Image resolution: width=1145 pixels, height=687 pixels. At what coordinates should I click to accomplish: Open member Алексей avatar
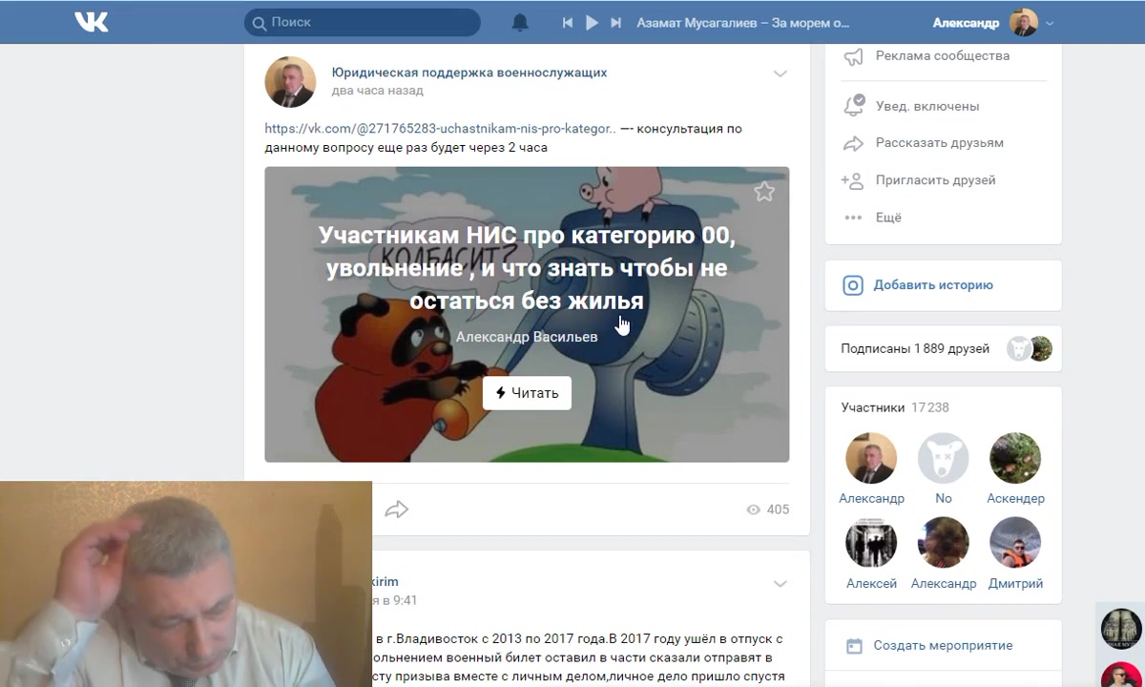871,543
